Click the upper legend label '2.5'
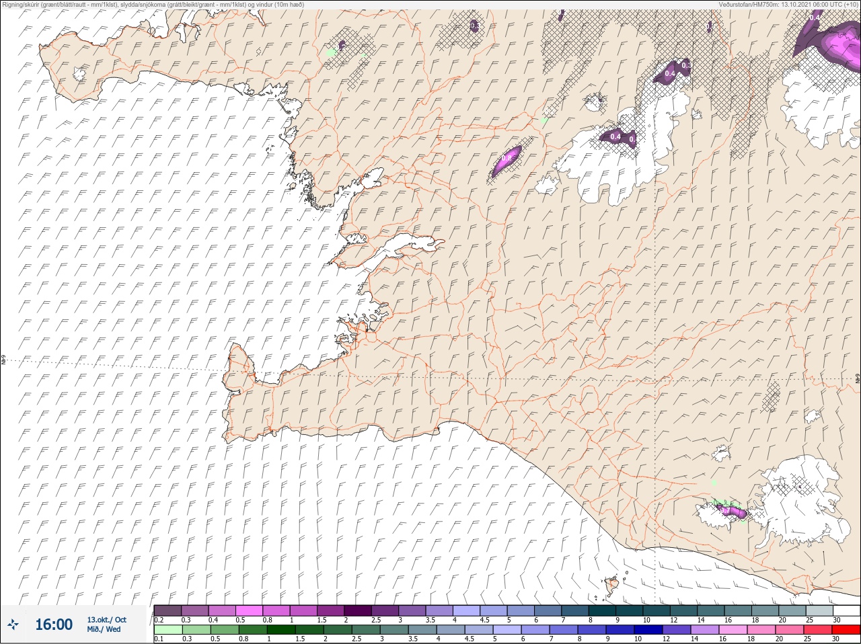Viewport: 861px width, 644px height. click(x=377, y=620)
